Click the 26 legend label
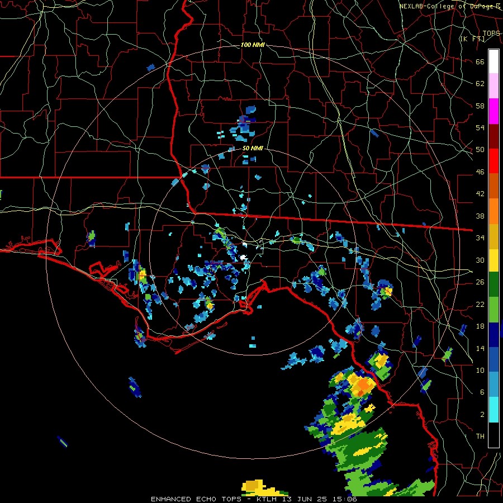This screenshot has width=503, height=503. tap(480, 282)
